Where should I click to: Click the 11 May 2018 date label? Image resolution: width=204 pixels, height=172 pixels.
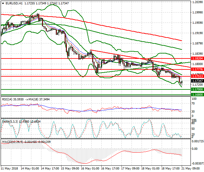tap(9, 169)
